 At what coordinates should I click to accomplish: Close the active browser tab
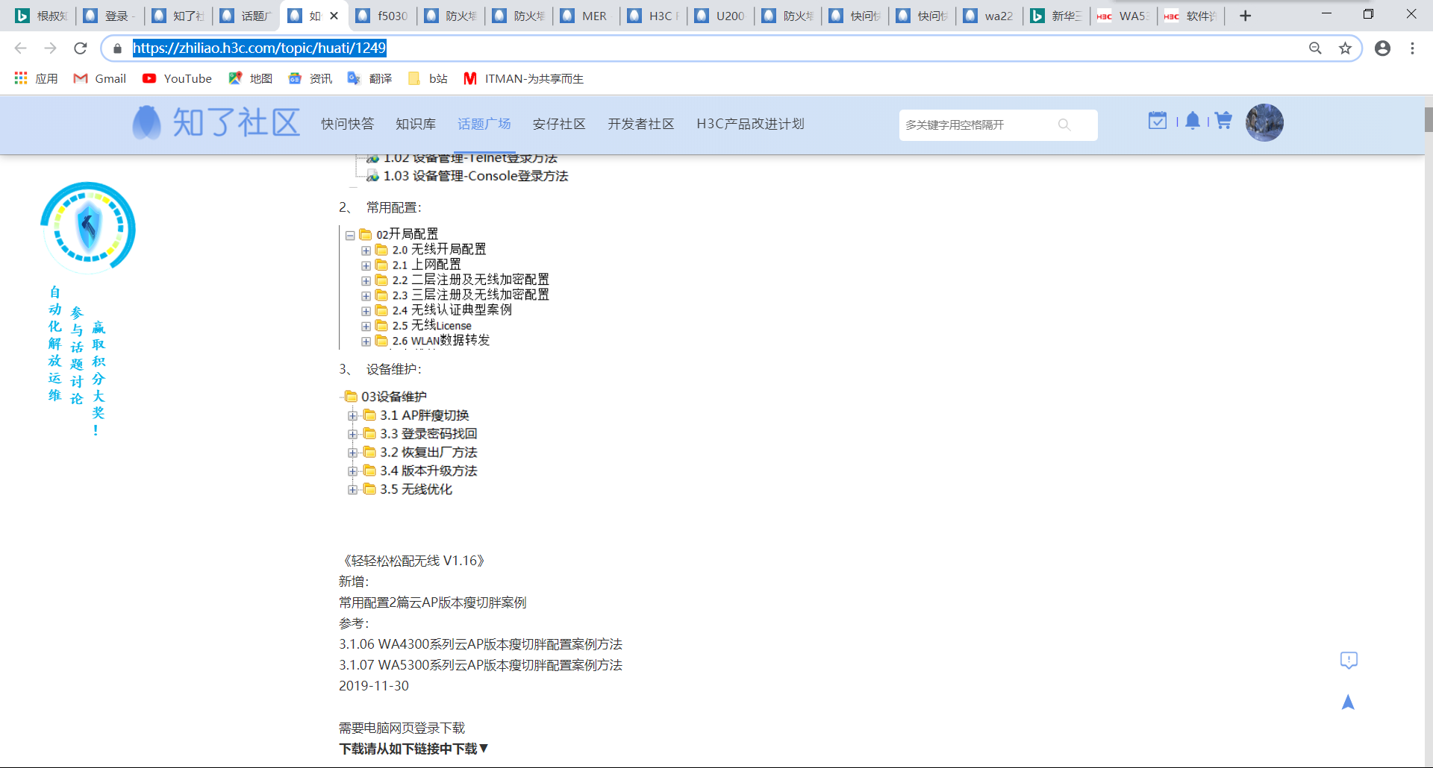[x=334, y=16]
